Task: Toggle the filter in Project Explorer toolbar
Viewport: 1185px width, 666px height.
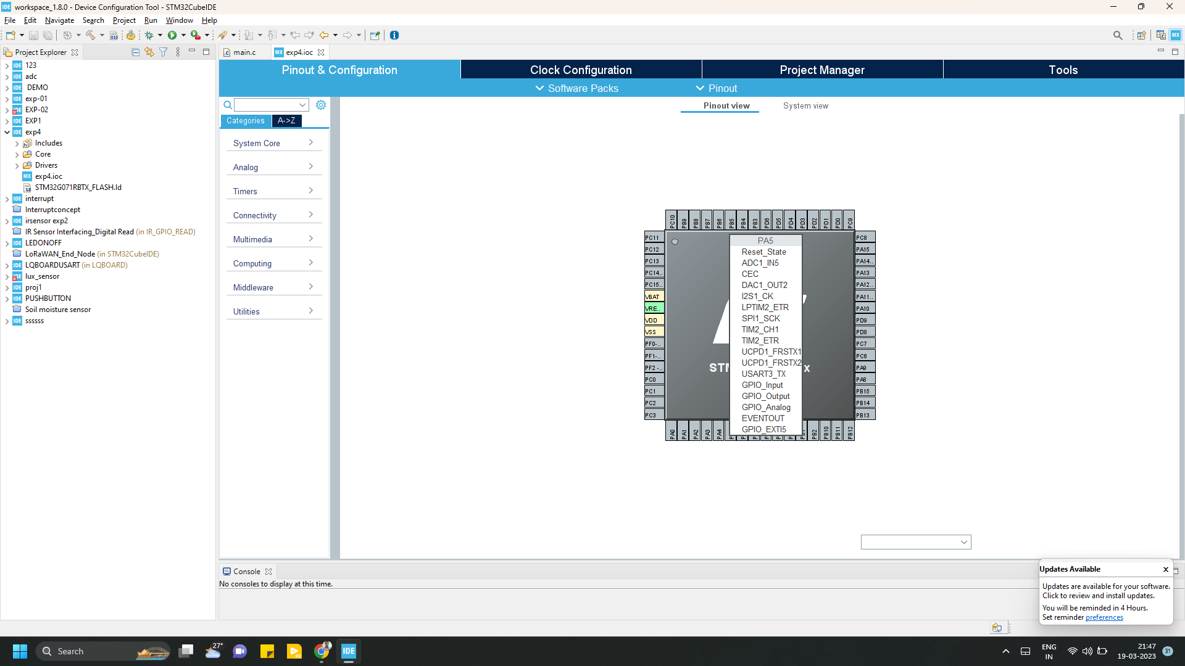Action: click(163, 52)
